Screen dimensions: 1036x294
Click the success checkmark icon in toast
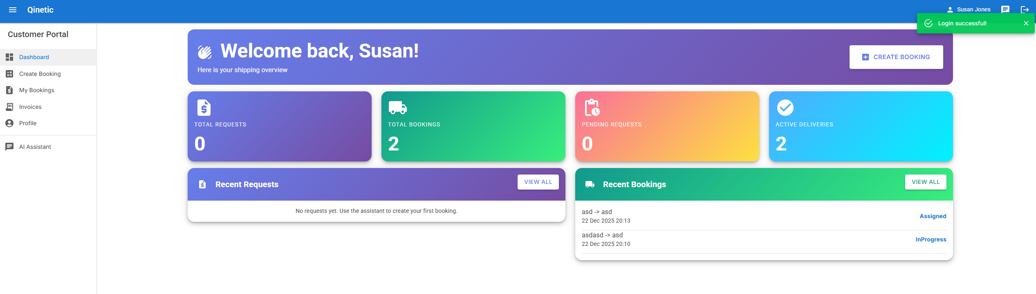pyautogui.click(x=928, y=23)
